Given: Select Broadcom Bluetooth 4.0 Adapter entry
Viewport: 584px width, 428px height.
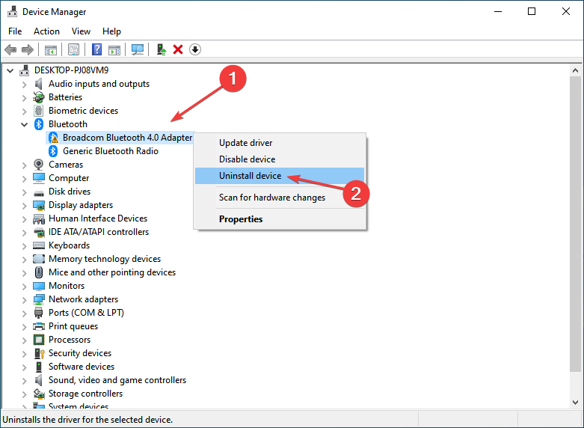Looking at the screenshot, I should (x=127, y=138).
